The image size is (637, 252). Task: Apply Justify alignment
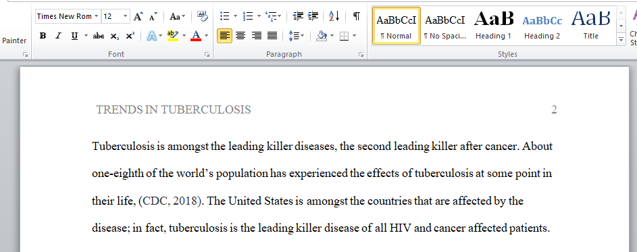tap(272, 36)
